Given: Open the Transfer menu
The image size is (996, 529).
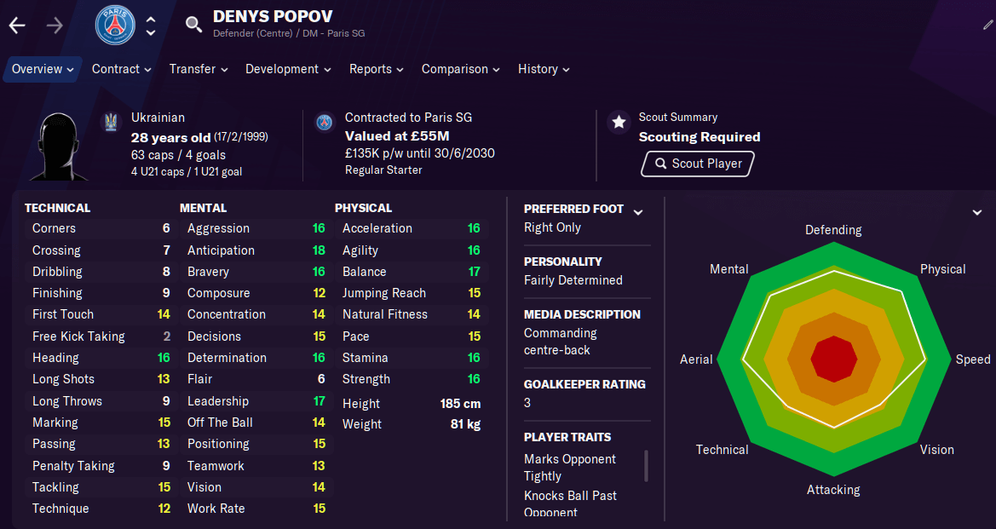Looking at the screenshot, I should 199,69.
